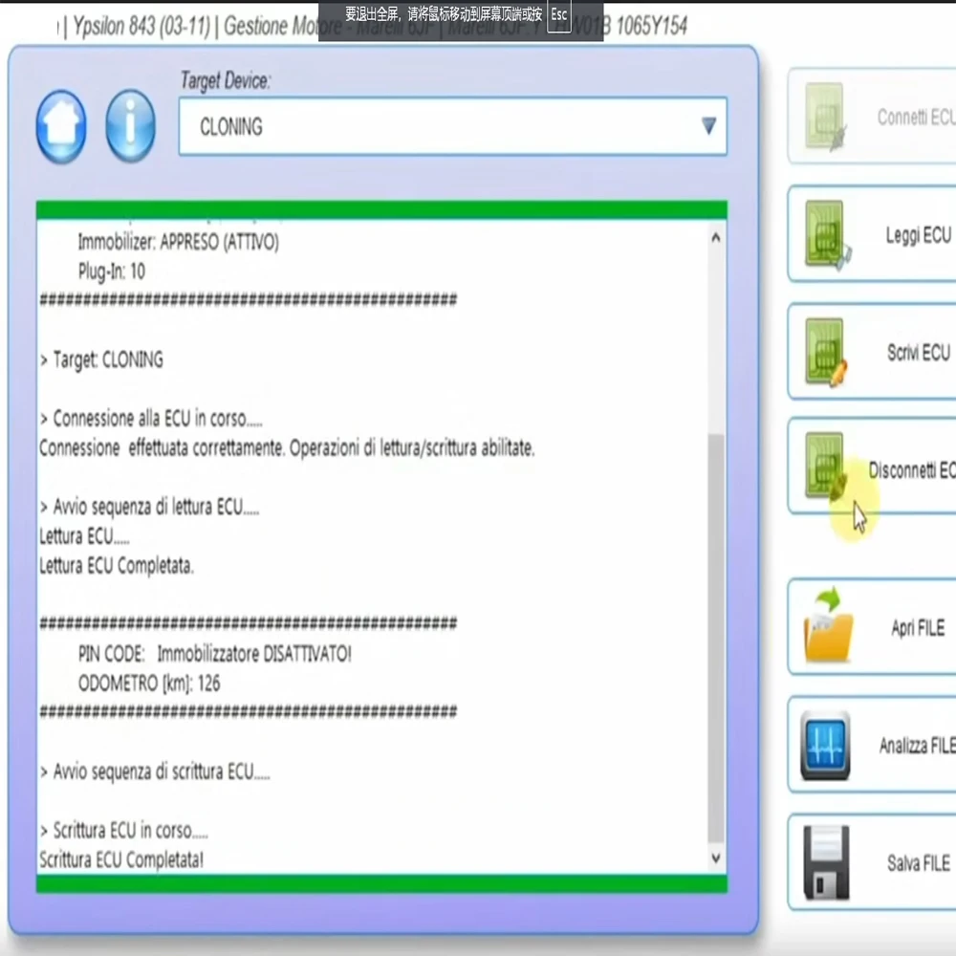Click the 'Immobilizer: APPRESO (ATTIVO)' log line
Viewport: 956px width, 956px height.
click(x=179, y=242)
